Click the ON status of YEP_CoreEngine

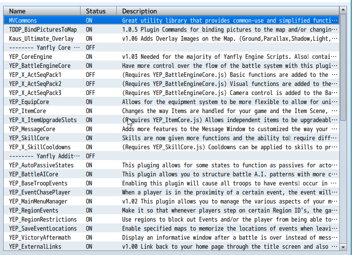[x=89, y=57]
